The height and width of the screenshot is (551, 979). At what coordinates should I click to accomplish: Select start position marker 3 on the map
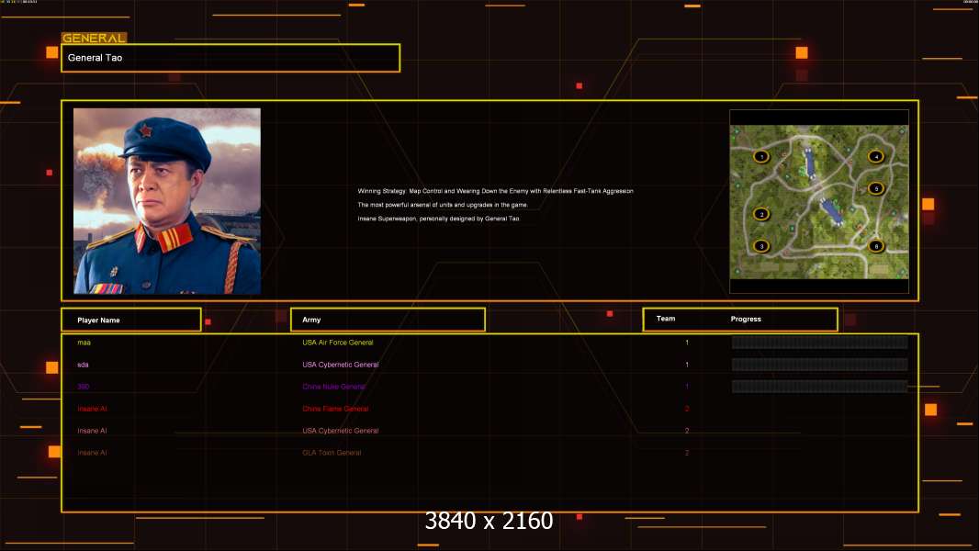[x=761, y=246]
